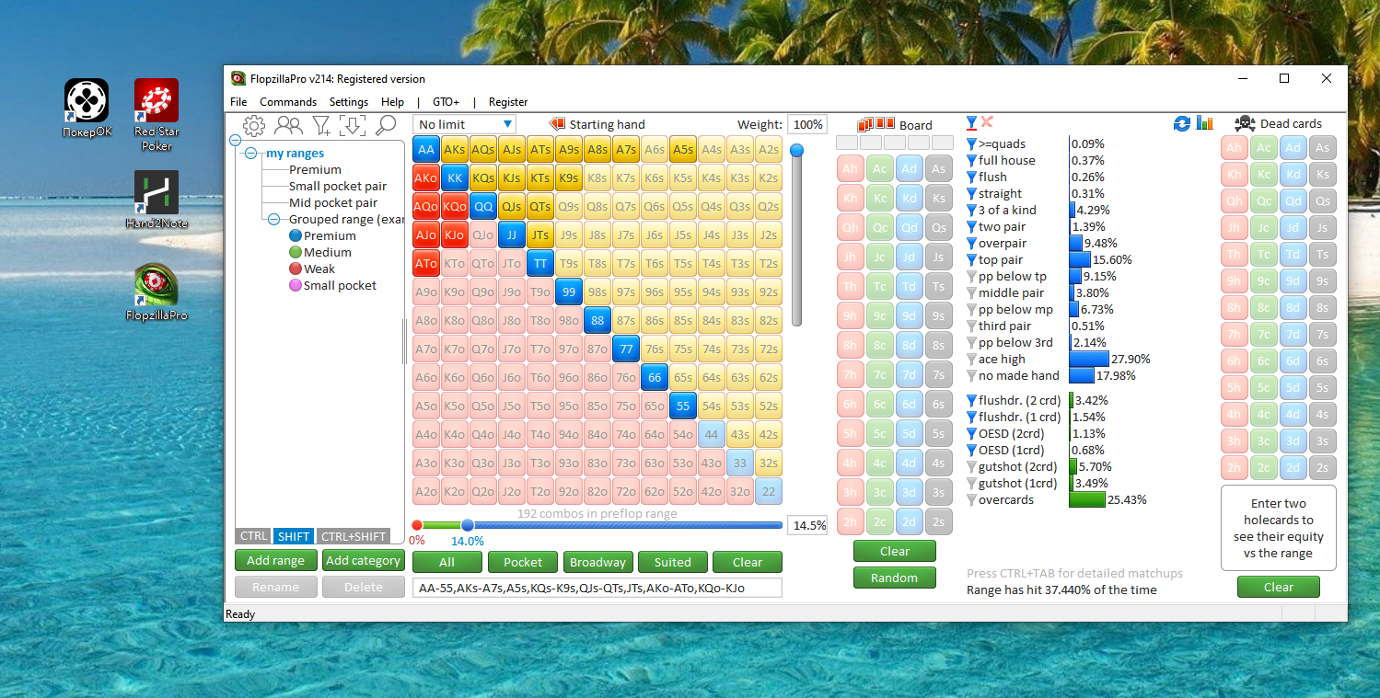Click the two red cards icon beside Board
This screenshot has height=698, width=1380.
[x=885, y=123]
